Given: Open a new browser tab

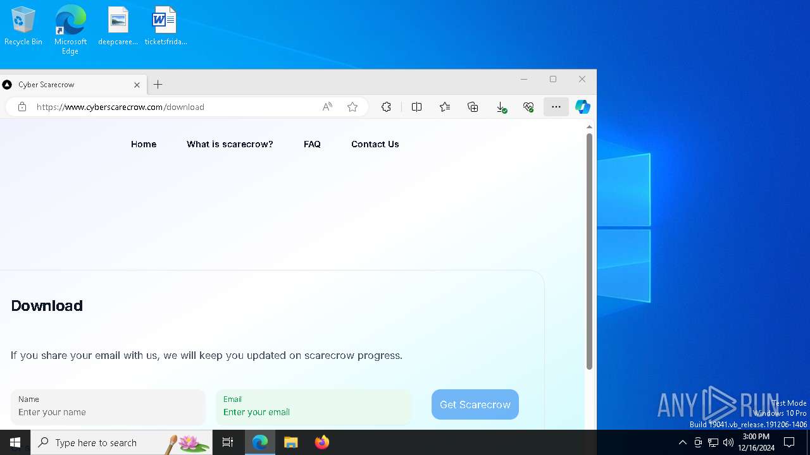Looking at the screenshot, I should 158,85.
